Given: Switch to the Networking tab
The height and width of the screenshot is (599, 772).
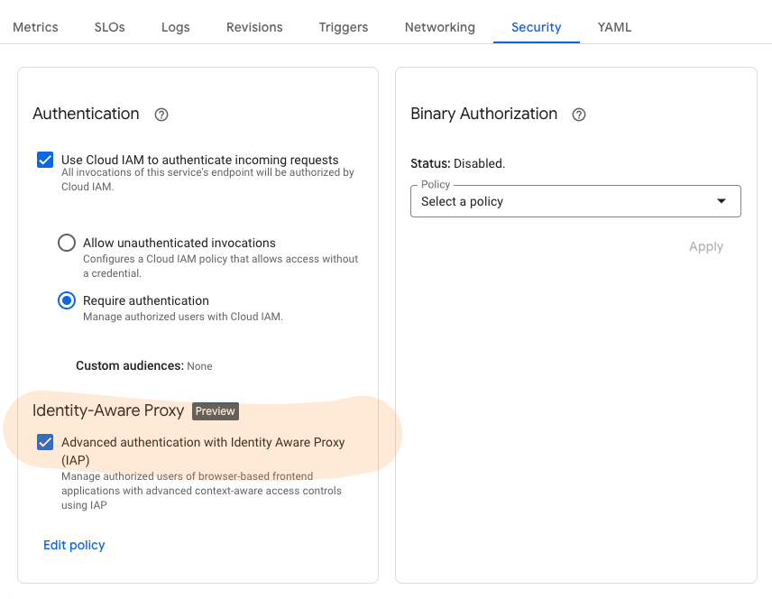Looking at the screenshot, I should [x=439, y=27].
